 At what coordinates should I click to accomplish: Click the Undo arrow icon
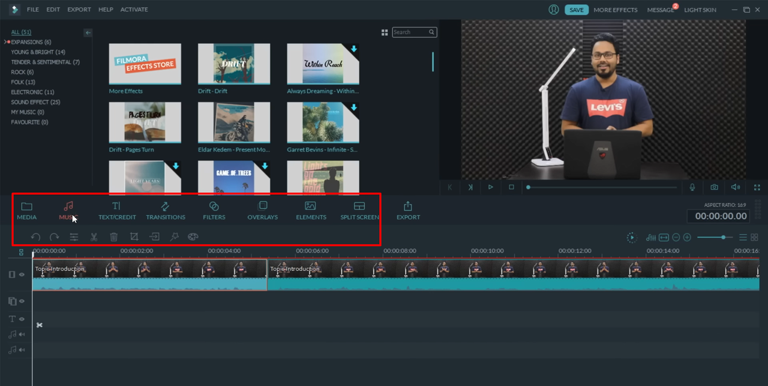click(x=35, y=237)
